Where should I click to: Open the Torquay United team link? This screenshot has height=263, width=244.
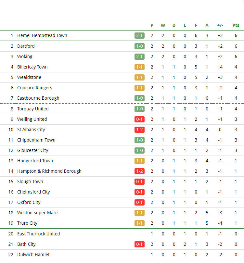pos(33,109)
